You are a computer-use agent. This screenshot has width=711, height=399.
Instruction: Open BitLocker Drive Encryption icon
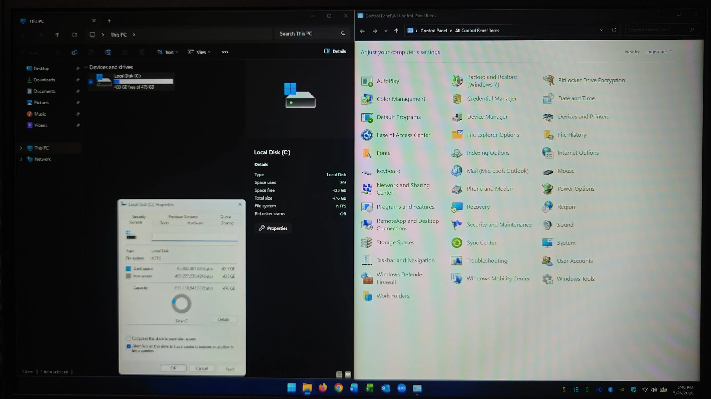[548, 81]
